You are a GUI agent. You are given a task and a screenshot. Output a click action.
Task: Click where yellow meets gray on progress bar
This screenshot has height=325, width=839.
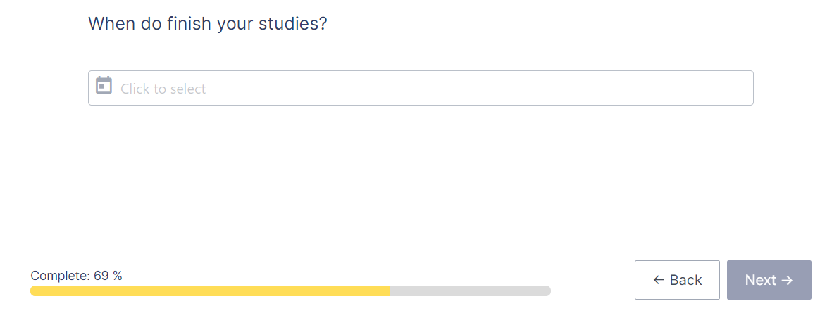390,291
